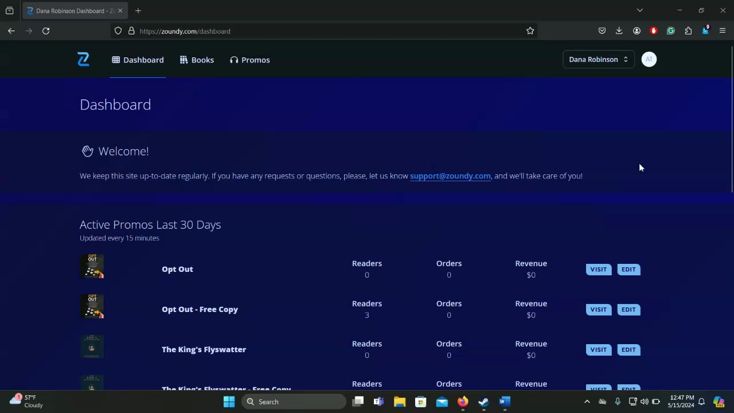The width and height of the screenshot is (734, 413).
Task: Click the round user avatar in the site header
Action: tap(649, 60)
